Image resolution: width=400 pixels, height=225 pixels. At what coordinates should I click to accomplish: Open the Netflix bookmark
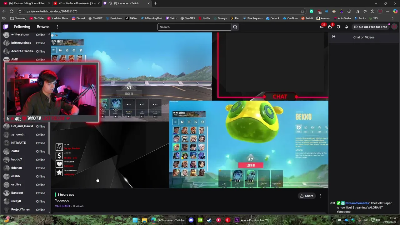[204, 18]
